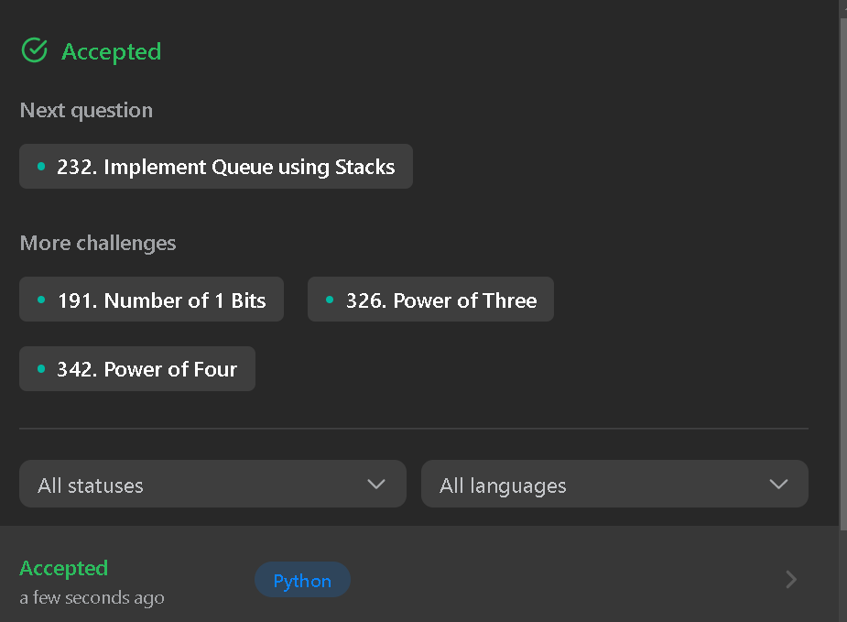Open the All languages filter

(x=614, y=484)
